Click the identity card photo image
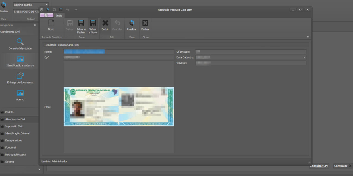This screenshot has height=176, width=353. pos(119,107)
